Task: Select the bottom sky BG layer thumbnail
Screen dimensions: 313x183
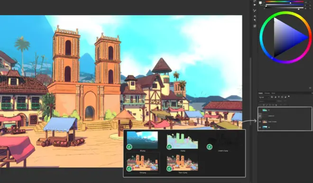Action: pyautogui.click(x=265, y=128)
